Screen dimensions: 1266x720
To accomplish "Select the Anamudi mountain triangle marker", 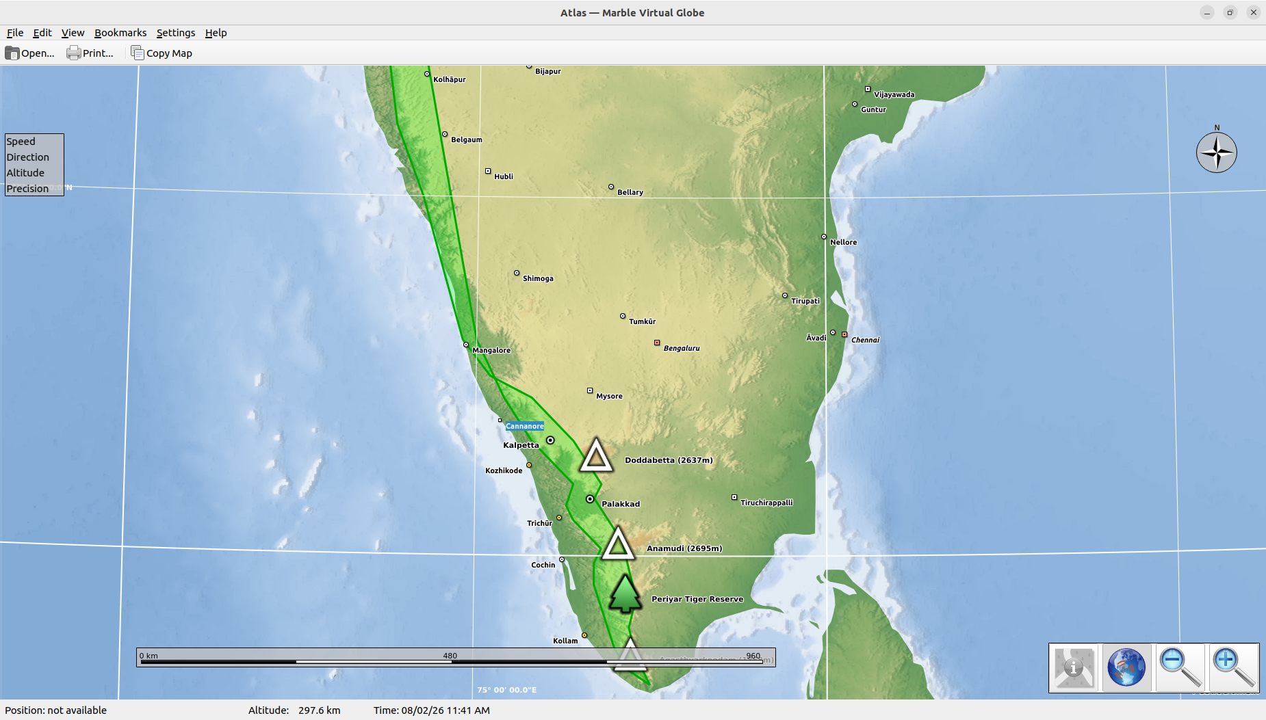I will coord(618,544).
